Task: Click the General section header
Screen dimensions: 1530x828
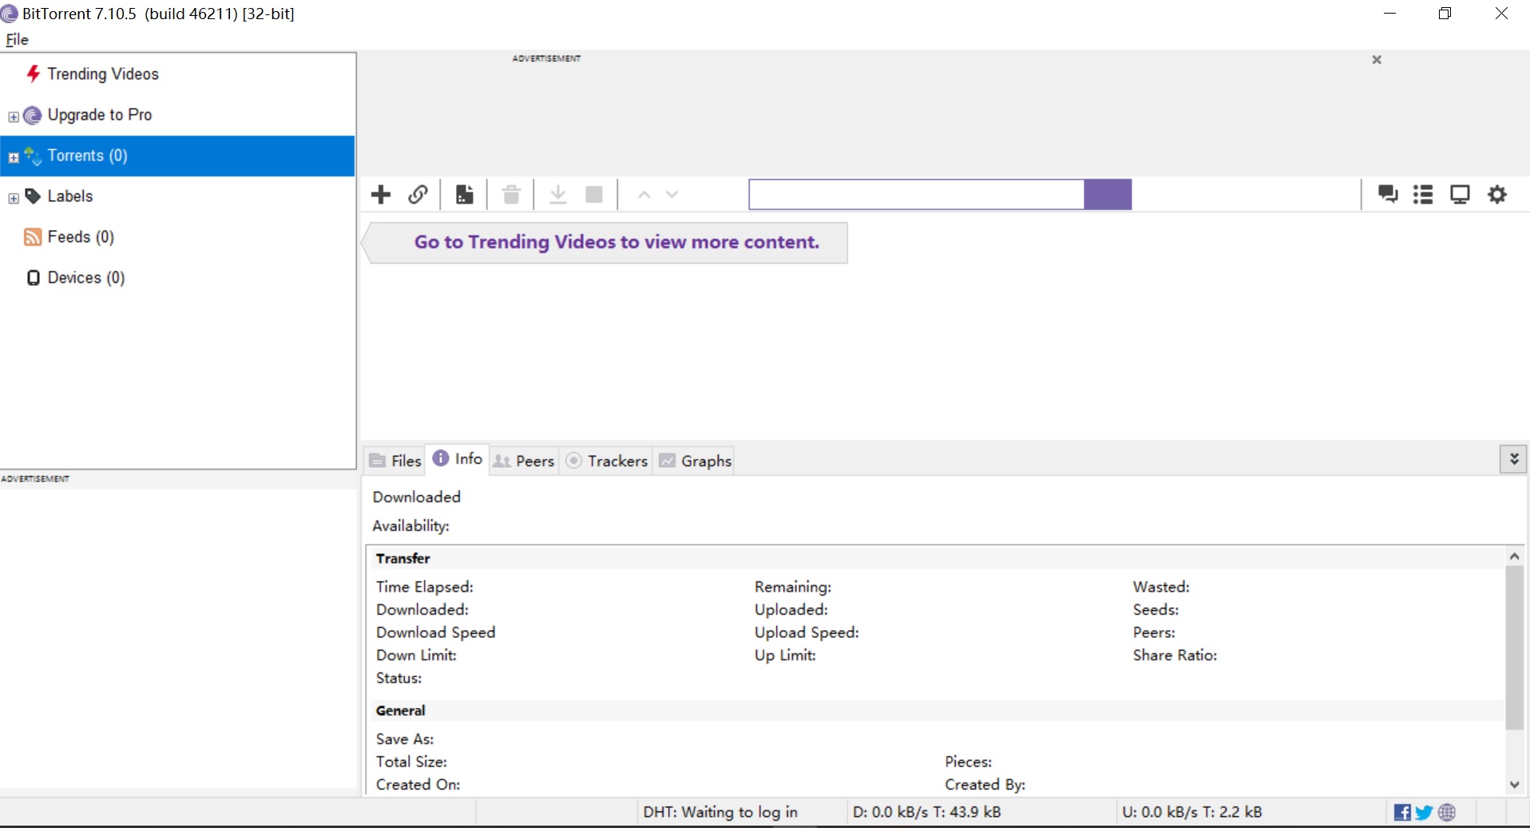Action: [401, 711]
